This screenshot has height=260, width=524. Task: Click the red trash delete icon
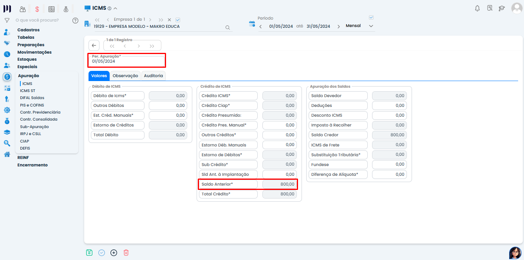click(x=126, y=253)
